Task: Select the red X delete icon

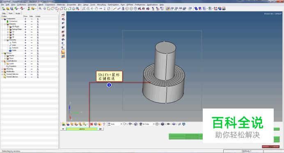Action: tap(92, 124)
